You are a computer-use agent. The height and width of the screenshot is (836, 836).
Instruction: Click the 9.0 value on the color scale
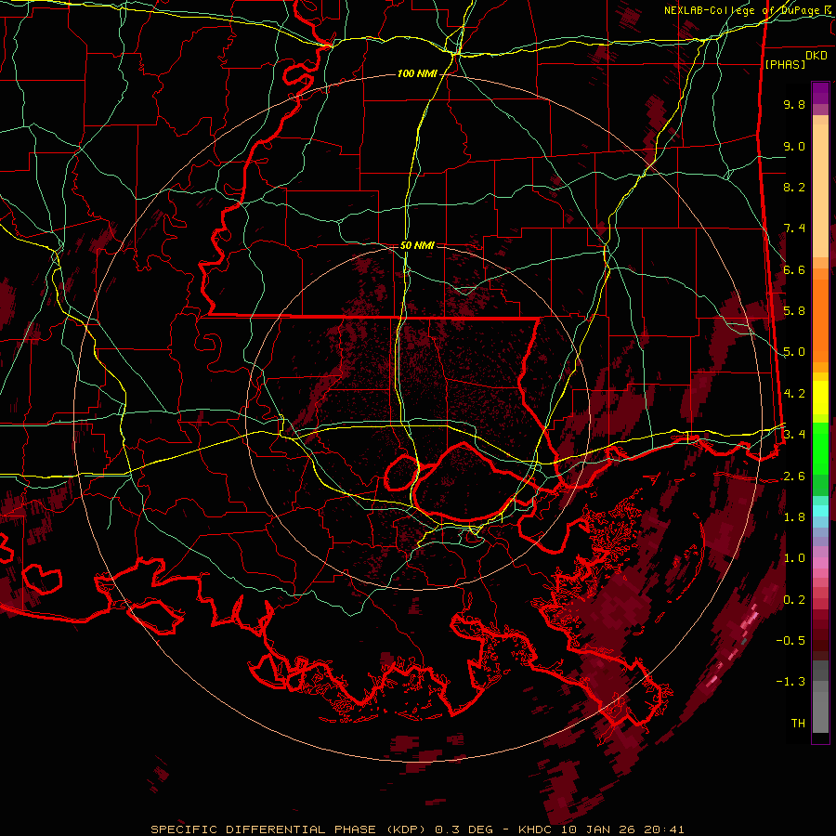pyautogui.click(x=794, y=146)
